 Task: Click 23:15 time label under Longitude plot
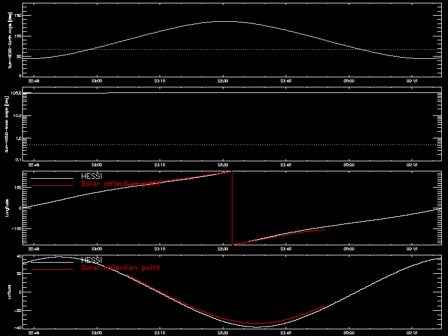(160, 249)
